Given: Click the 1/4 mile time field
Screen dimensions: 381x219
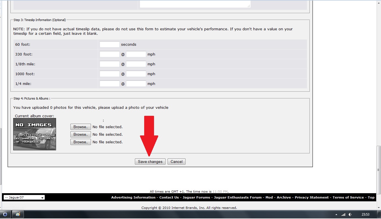Looking at the screenshot, I should click(110, 84).
